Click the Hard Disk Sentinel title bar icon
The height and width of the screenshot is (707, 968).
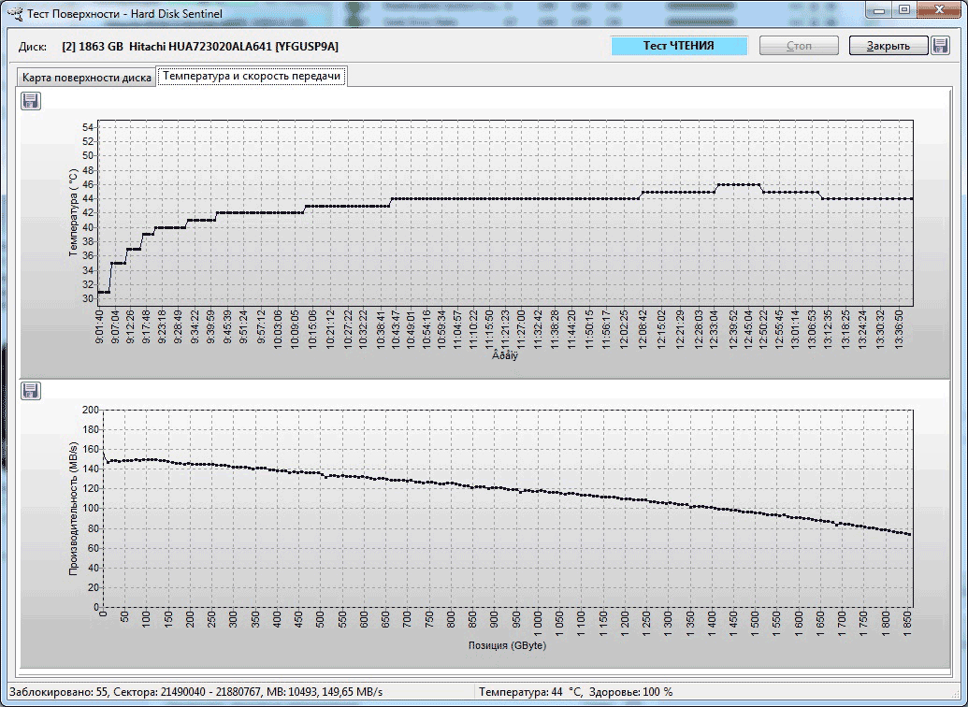[13, 11]
